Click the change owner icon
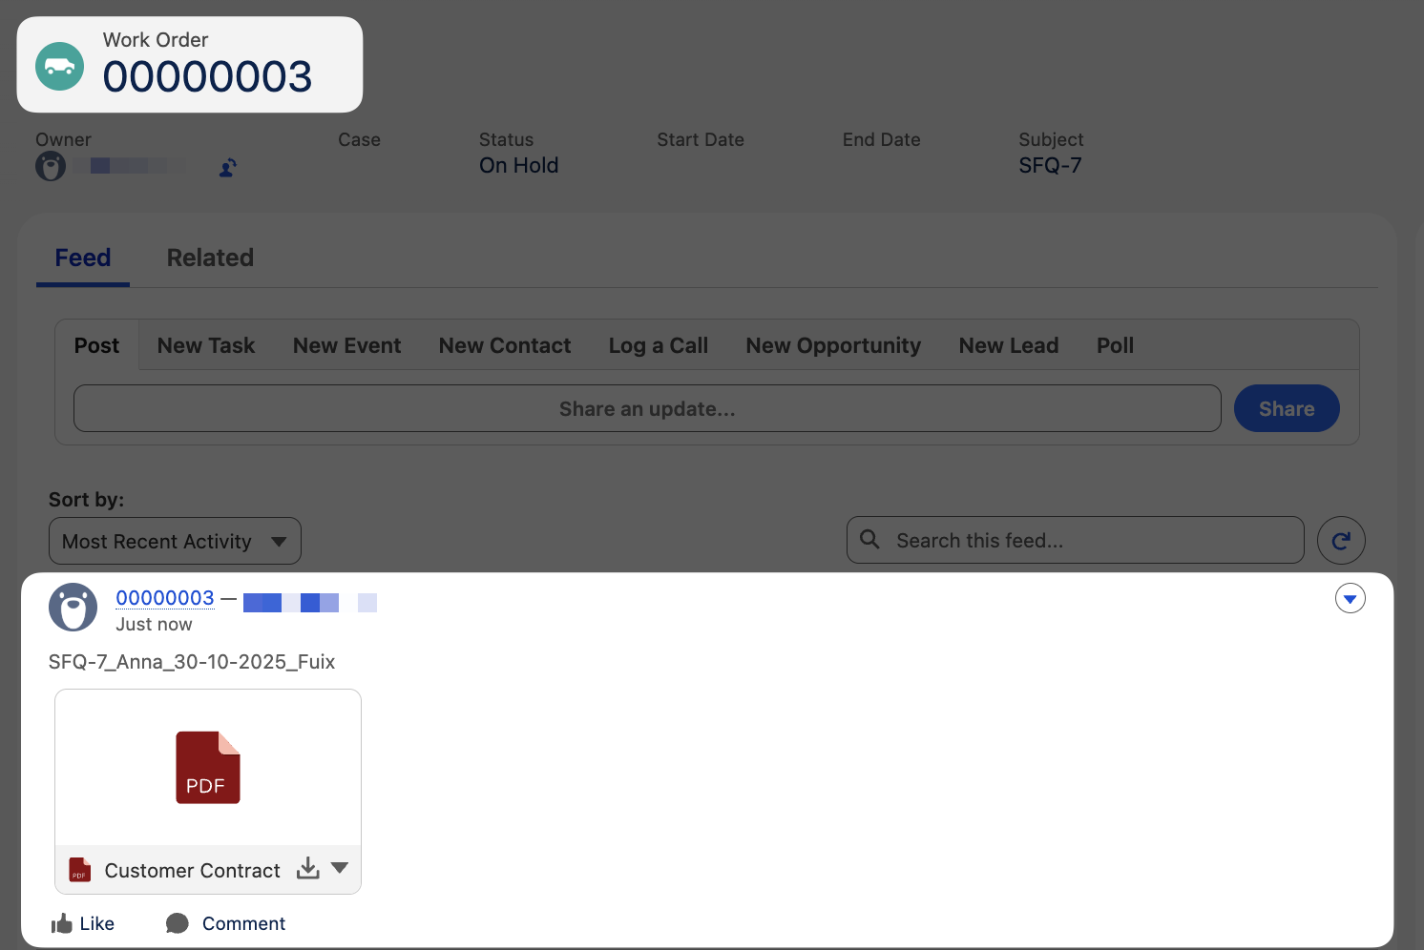1424x950 pixels. click(228, 168)
